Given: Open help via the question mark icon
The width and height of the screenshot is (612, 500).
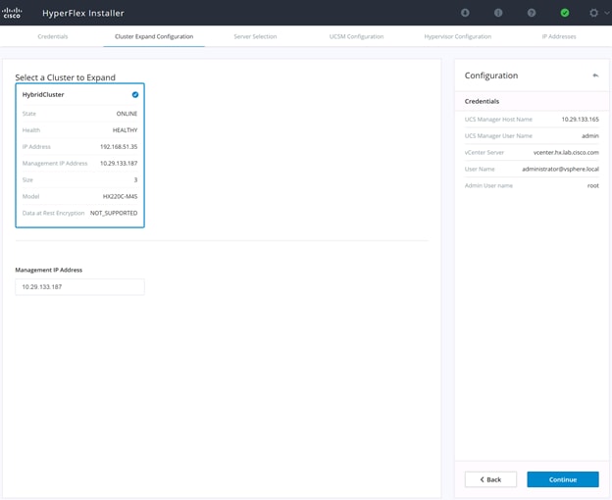Looking at the screenshot, I should click(532, 13).
